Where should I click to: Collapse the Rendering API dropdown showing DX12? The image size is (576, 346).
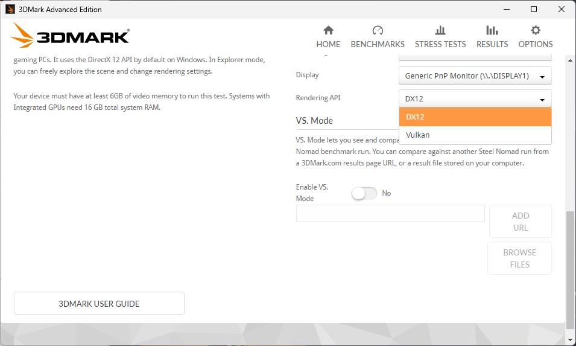pyautogui.click(x=475, y=98)
